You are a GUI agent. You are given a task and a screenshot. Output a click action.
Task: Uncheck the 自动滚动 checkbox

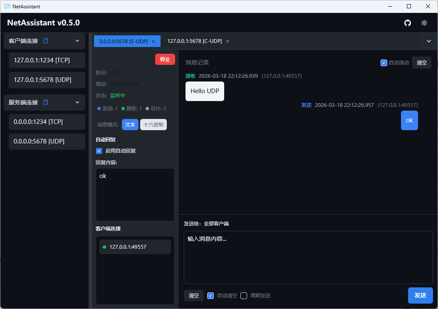tap(384, 62)
